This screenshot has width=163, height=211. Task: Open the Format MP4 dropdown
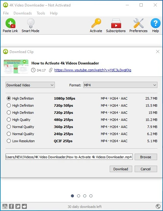point(120,85)
